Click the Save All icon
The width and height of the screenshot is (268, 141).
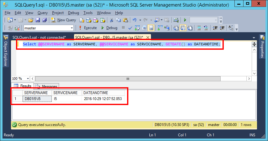(45, 20)
